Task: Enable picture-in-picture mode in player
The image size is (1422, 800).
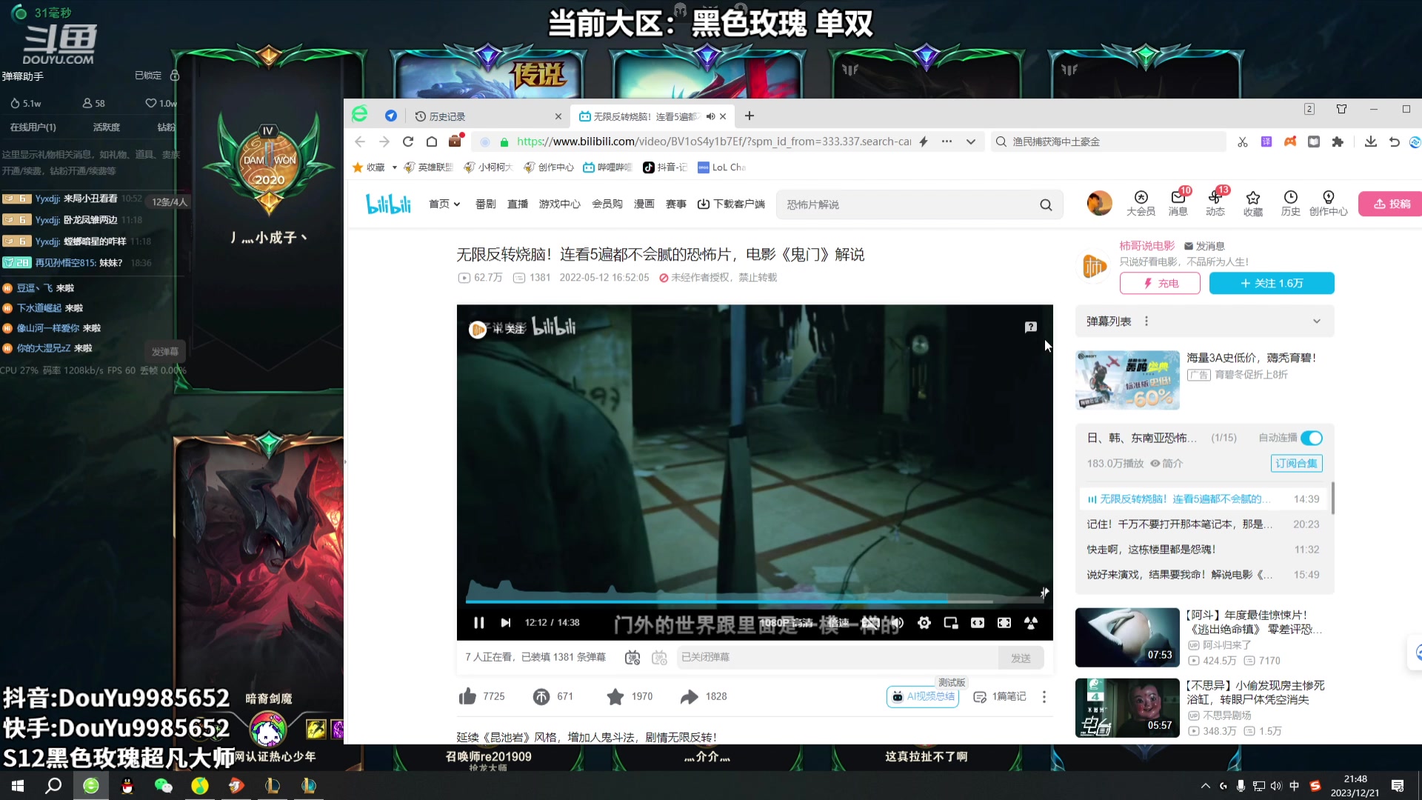Action: (951, 623)
